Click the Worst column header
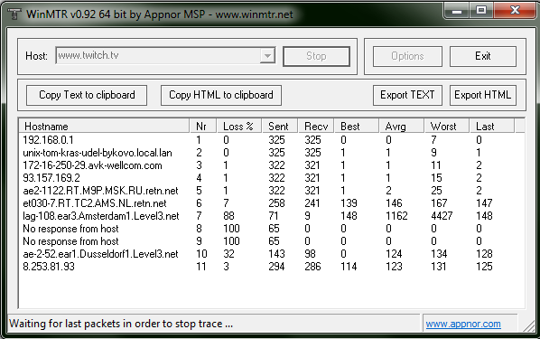Viewport: 540px width, 339px height. coord(447,127)
